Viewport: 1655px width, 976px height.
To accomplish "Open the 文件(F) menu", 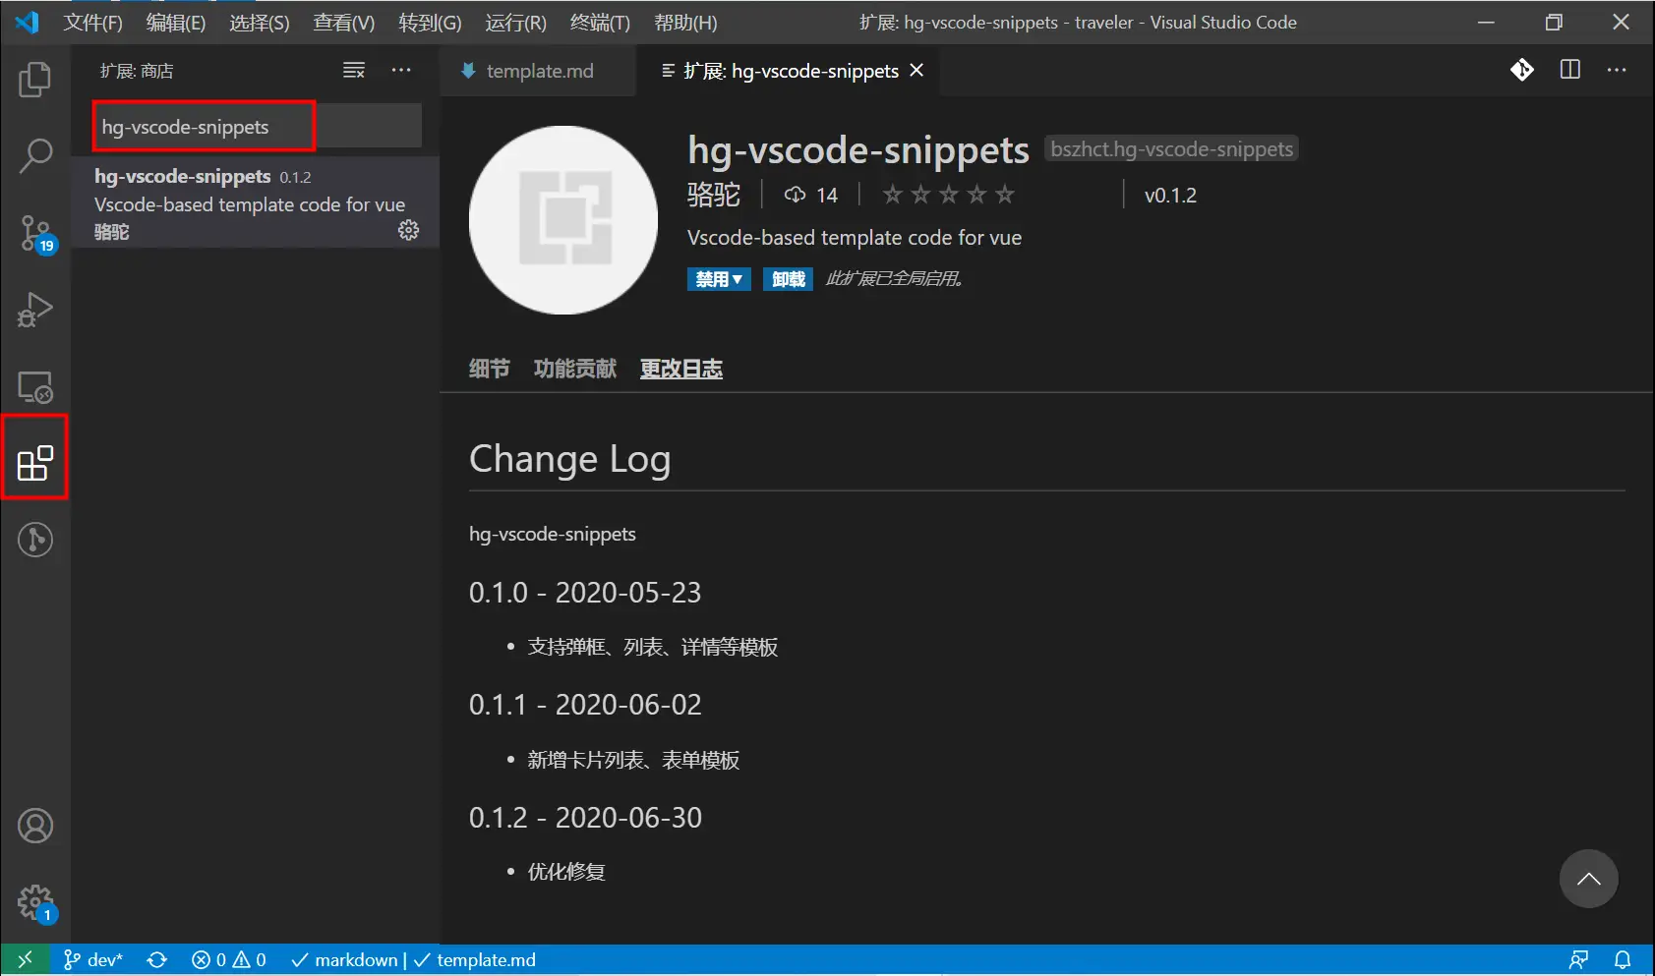I will pyautogui.click(x=93, y=23).
